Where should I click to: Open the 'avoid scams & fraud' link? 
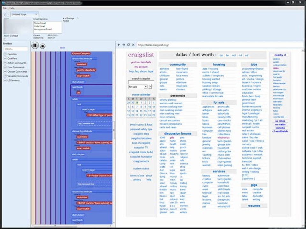coord(141,124)
